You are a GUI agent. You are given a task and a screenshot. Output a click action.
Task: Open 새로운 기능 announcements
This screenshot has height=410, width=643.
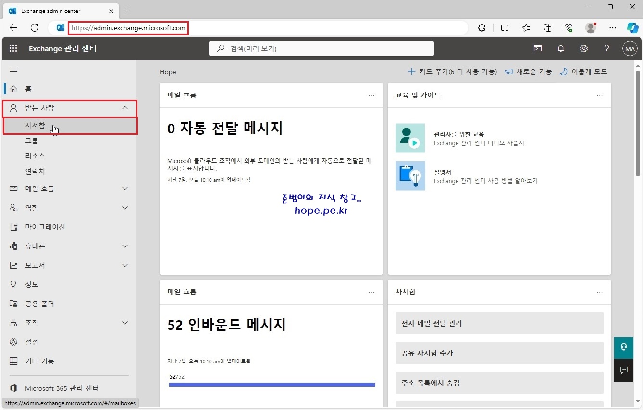pos(528,71)
